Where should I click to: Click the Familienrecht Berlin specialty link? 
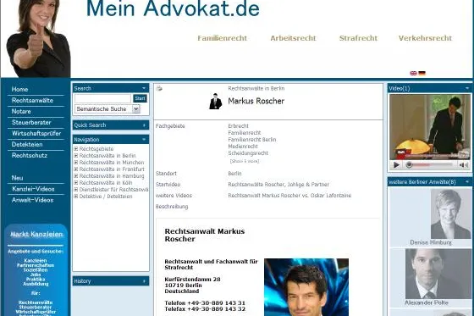(252, 140)
